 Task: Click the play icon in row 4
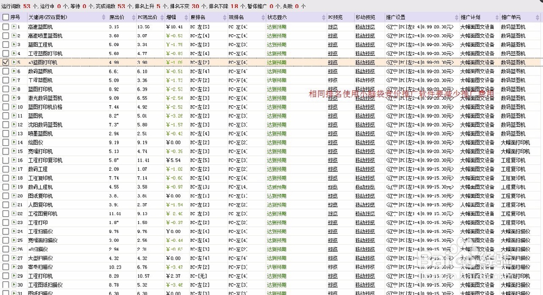pos(14,54)
